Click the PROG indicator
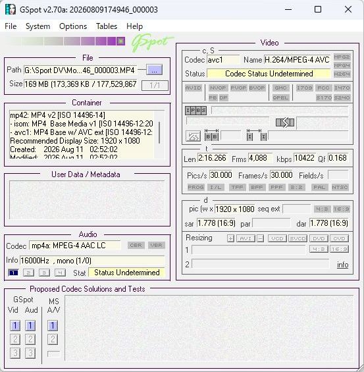Screen dimensions: 364x372 pyautogui.click(x=195, y=187)
